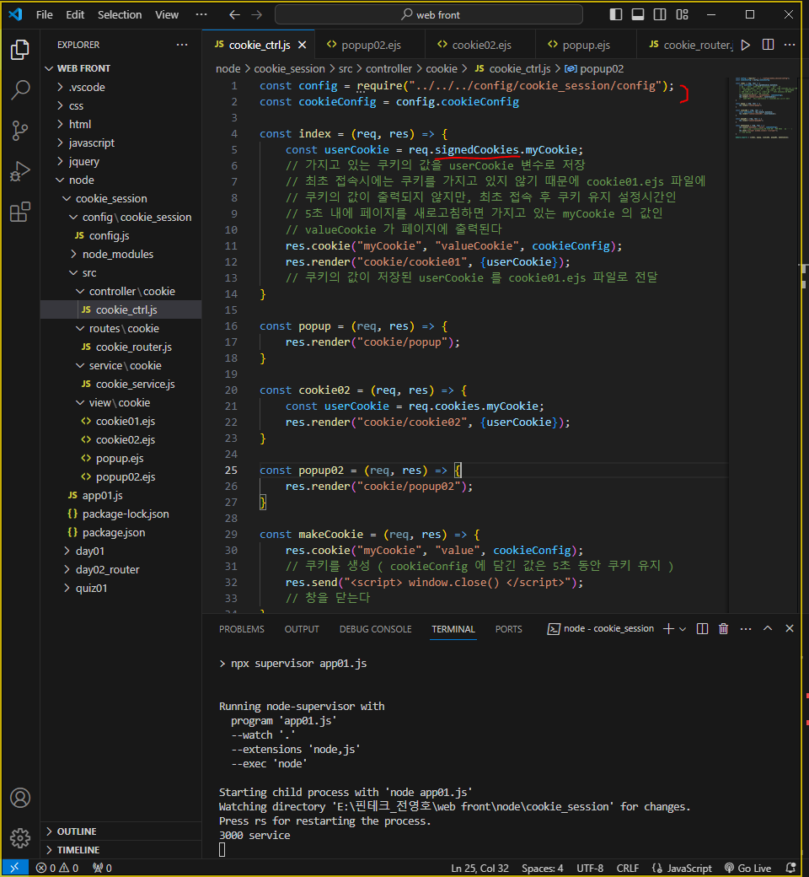Open Run and Debug view
This screenshot has width=809, height=877.
tap(20, 171)
